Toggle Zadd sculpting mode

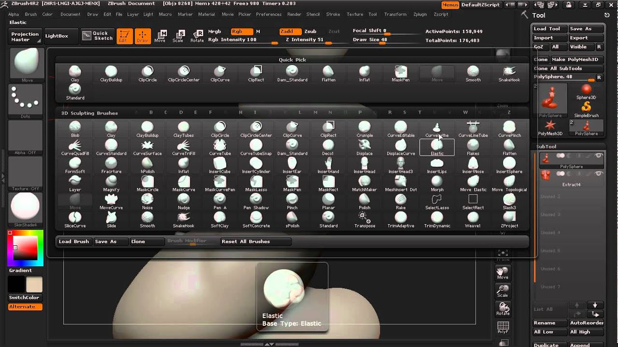pyautogui.click(x=289, y=31)
